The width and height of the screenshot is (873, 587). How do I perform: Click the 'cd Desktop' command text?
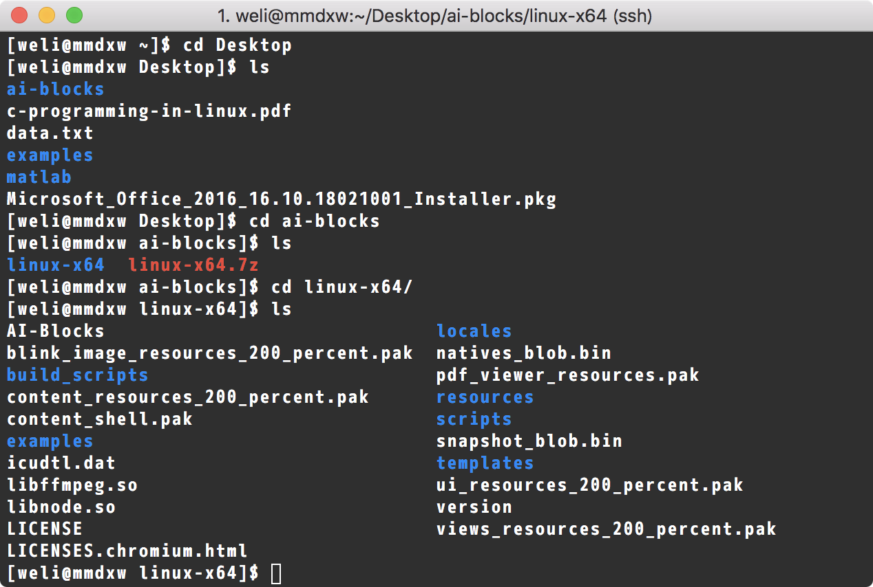point(238,45)
